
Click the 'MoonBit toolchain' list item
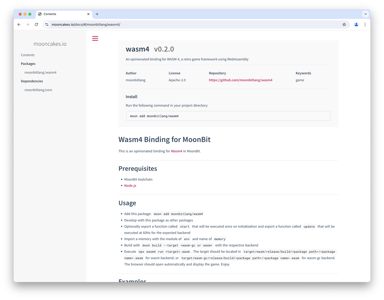tap(138, 179)
